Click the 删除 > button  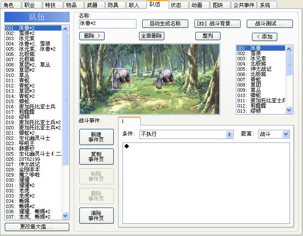click(x=92, y=36)
